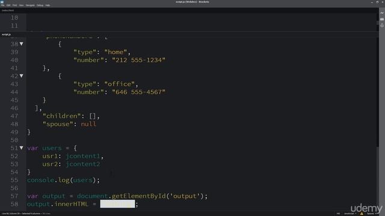The height and width of the screenshot is (216, 385).
Task: Click the document keyword on line 57
Action: coord(92,196)
